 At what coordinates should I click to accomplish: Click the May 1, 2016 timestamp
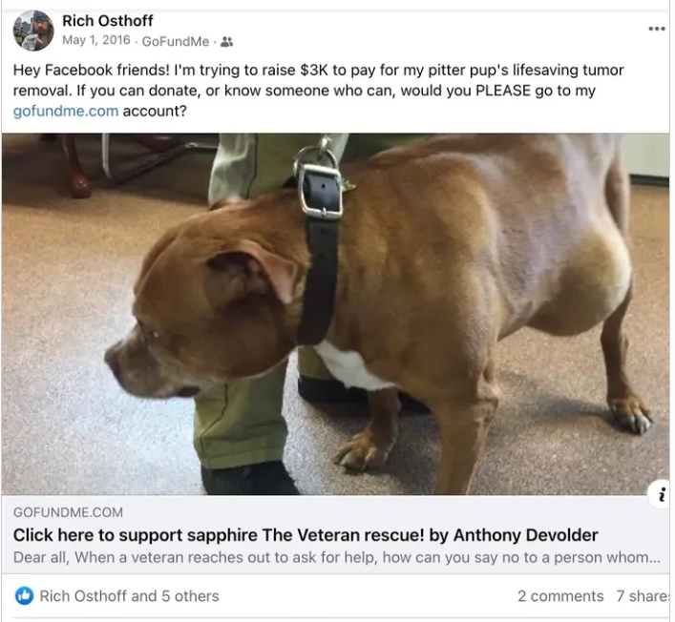pos(96,40)
